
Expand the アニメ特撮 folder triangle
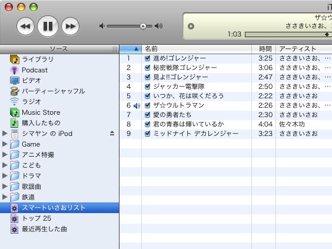pyautogui.click(x=5, y=155)
